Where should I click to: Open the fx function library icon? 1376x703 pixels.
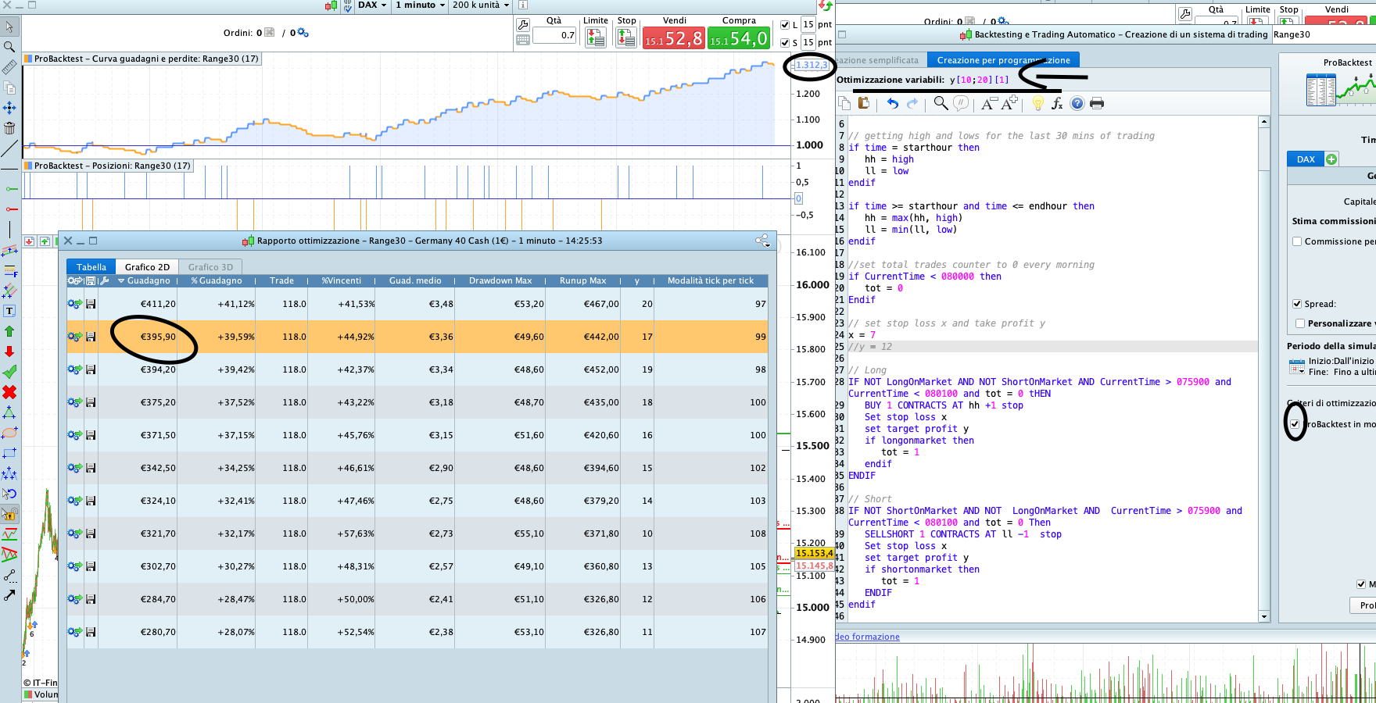(x=1057, y=103)
